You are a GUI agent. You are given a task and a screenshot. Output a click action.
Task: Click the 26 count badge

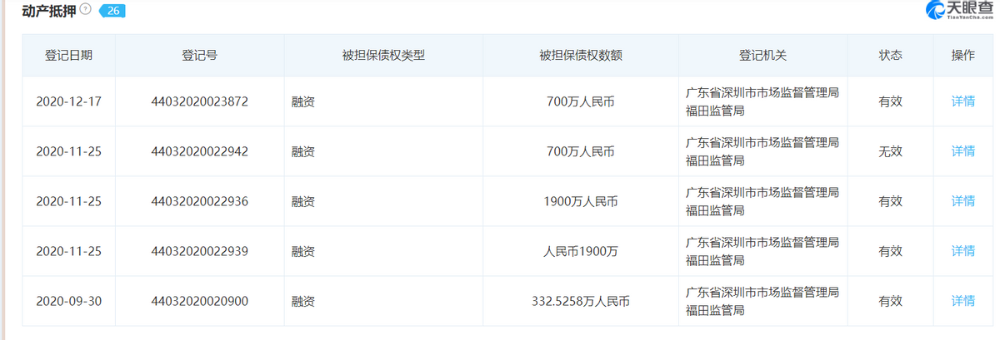tap(112, 11)
